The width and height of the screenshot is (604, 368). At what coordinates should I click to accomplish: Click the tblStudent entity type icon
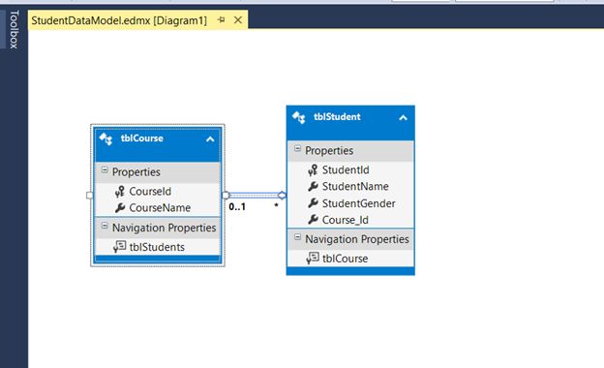(x=298, y=117)
